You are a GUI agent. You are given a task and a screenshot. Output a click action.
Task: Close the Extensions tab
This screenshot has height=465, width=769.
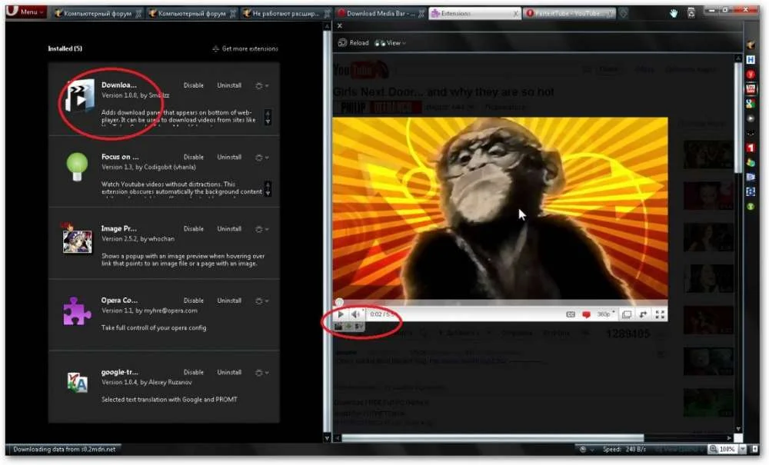(515, 14)
